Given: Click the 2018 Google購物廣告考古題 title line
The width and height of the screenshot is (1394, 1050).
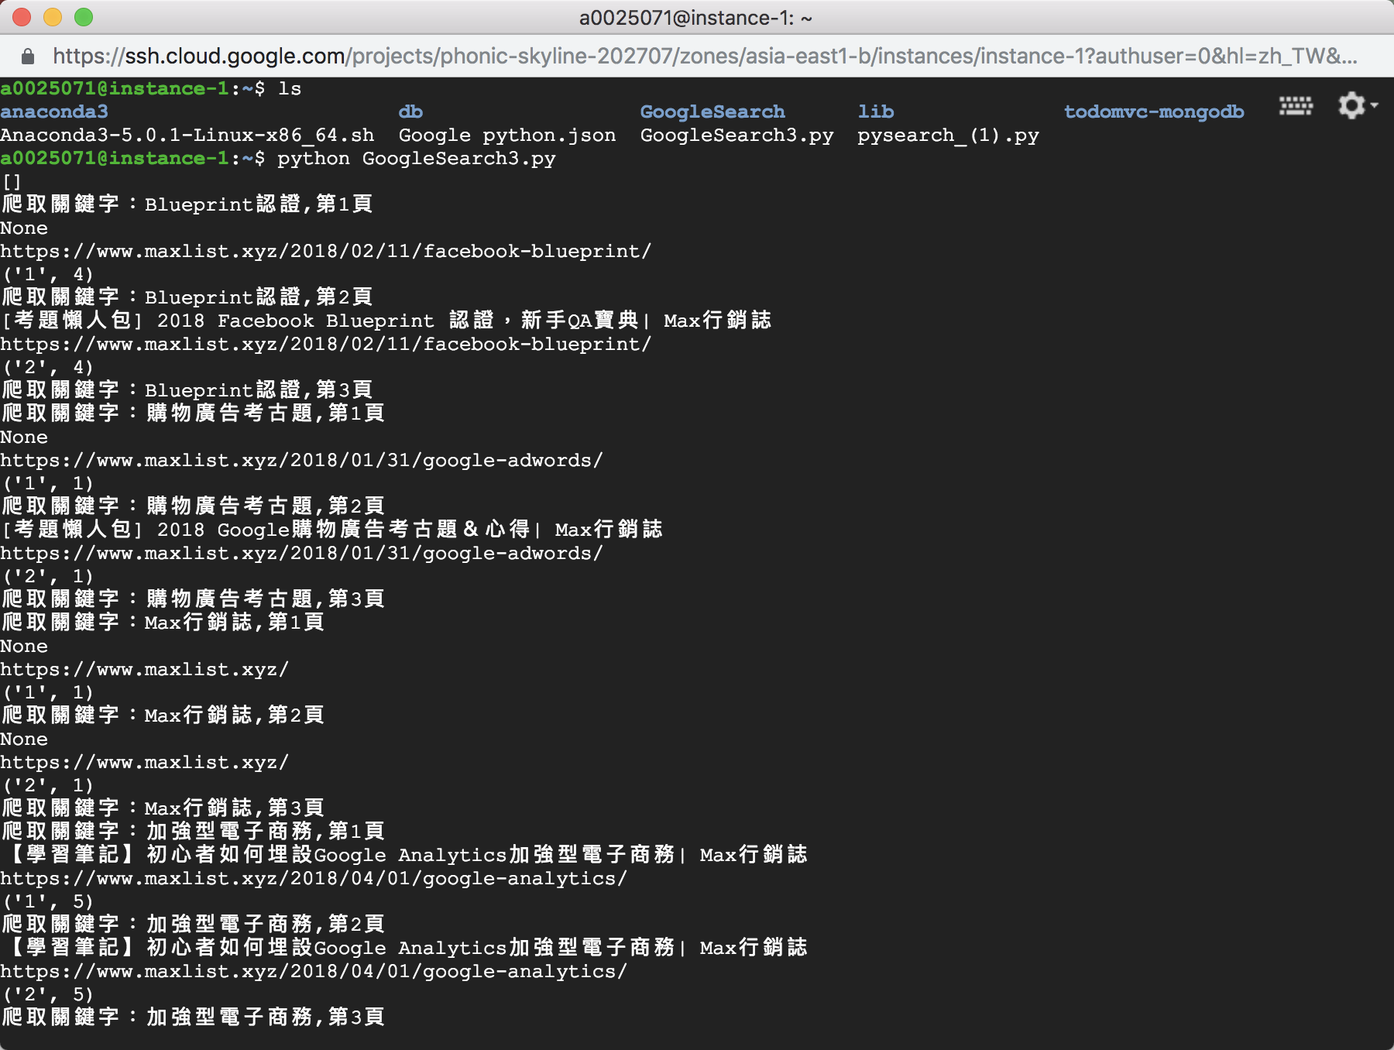Looking at the screenshot, I should [331, 530].
